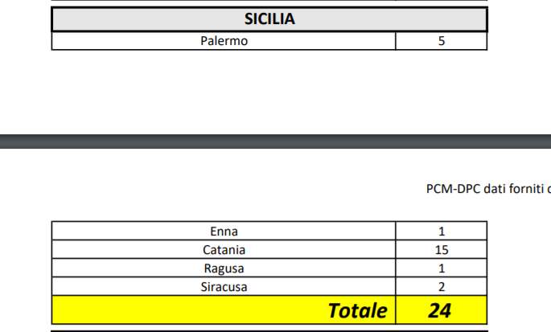Screen dimensions: 551x332
Task: Click the bold Totale label
Action: [x=357, y=310]
